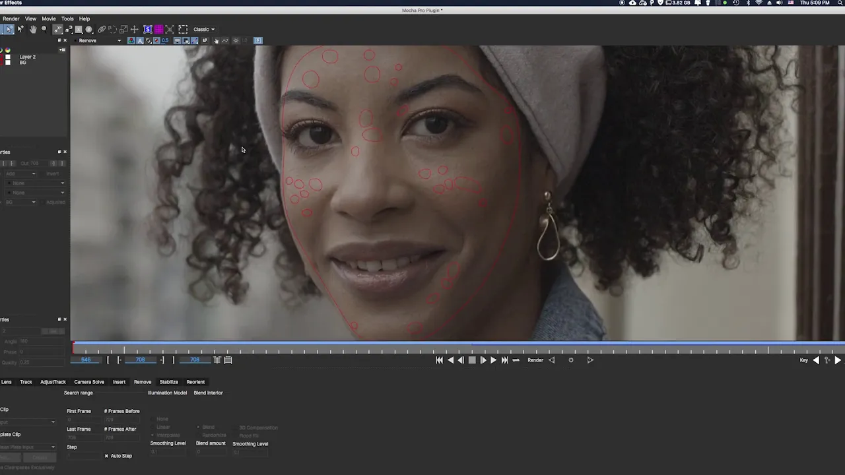Select the Interpolate illumination option

point(165,435)
